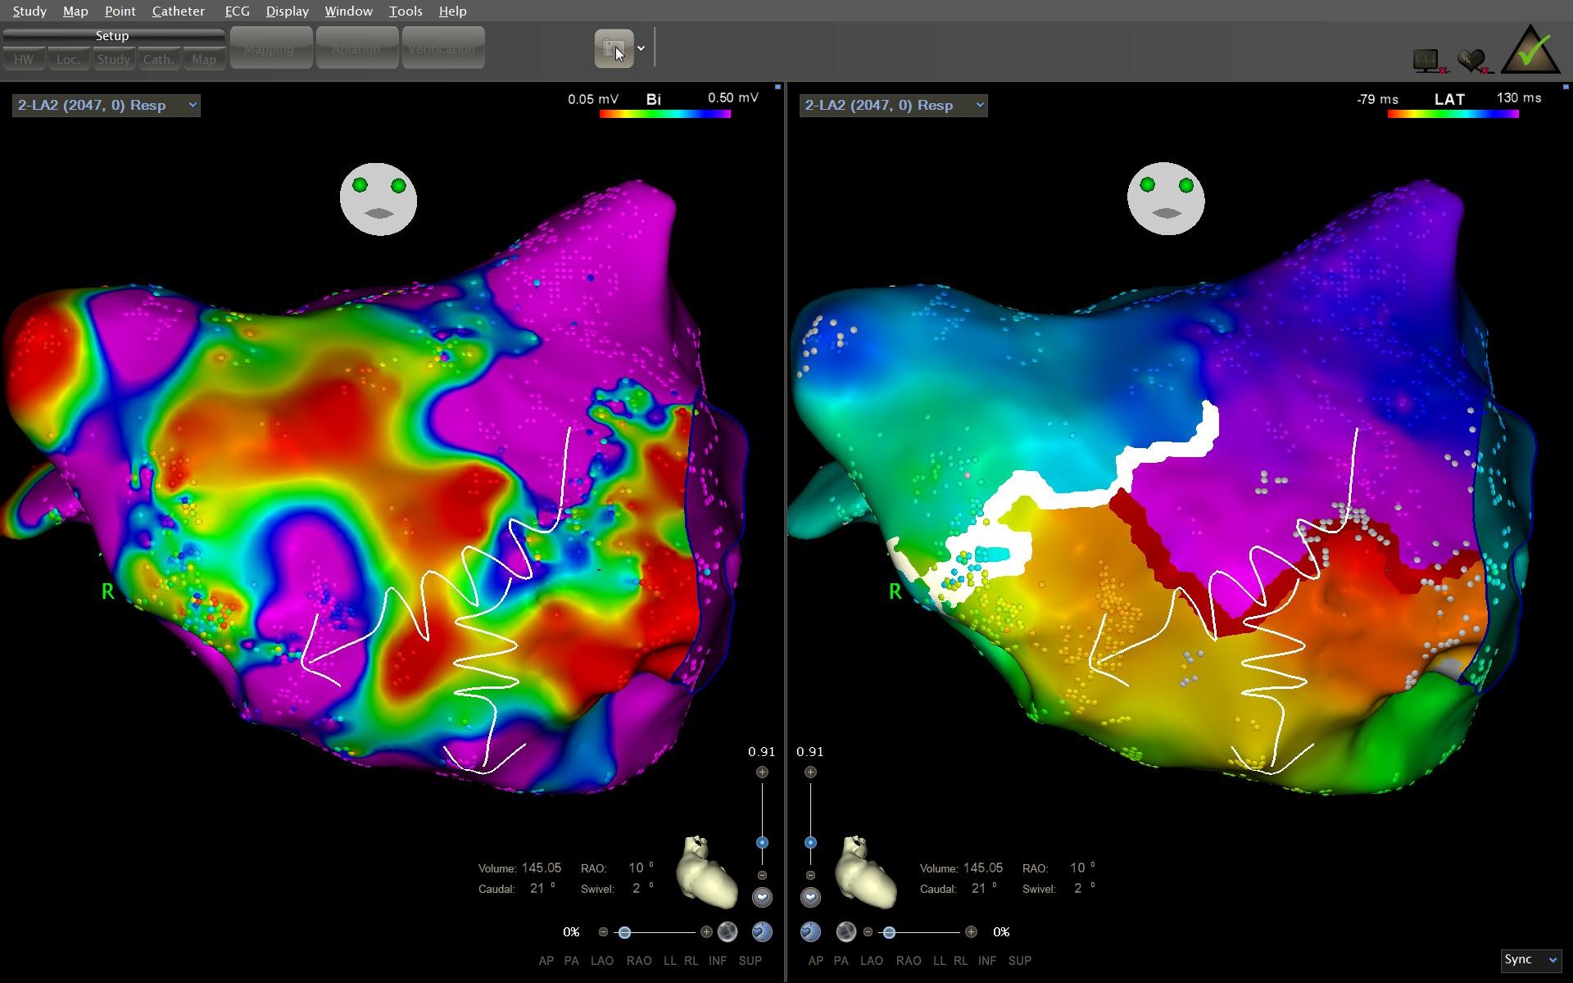This screenshot has height=983, width=1573.
Task: Open the Window menu
Action: [x=348, y=11]
